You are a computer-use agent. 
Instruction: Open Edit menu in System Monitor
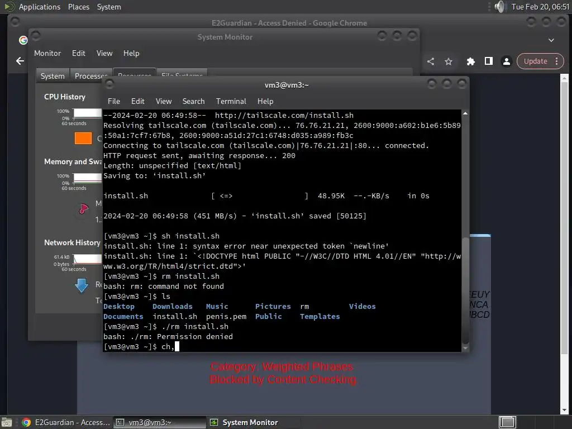[78, 53]
